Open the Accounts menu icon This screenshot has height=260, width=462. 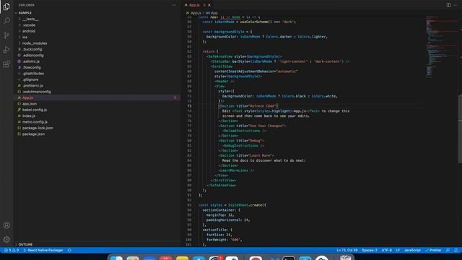(x=6, y=225)
